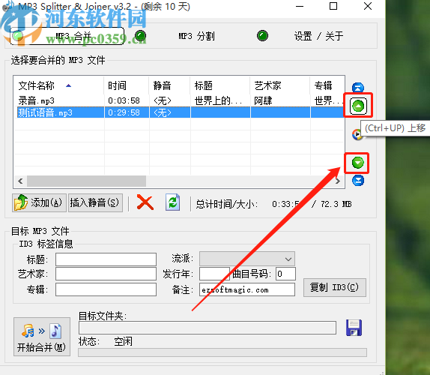Delete selected file with red X
The height and width of the screenshot is (375, 430).
(x=145, y=202)
